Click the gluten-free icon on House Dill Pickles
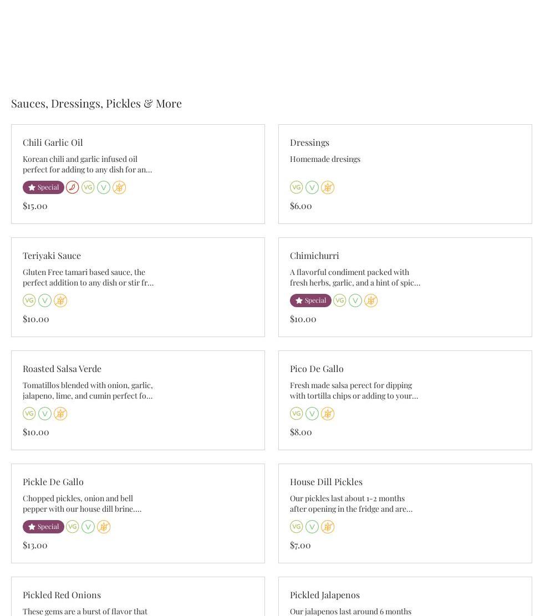The image size is (535, 616). (328, 527)
